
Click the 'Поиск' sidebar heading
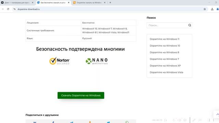coord(151,18)
